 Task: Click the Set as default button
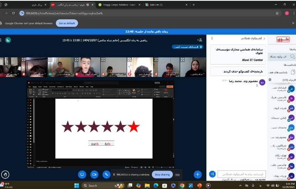tap(67, 23)
